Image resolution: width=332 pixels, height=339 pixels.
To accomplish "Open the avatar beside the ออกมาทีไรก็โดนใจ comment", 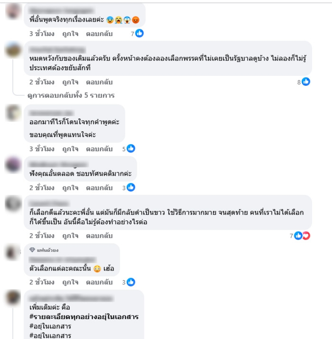I will coord(13,113).
